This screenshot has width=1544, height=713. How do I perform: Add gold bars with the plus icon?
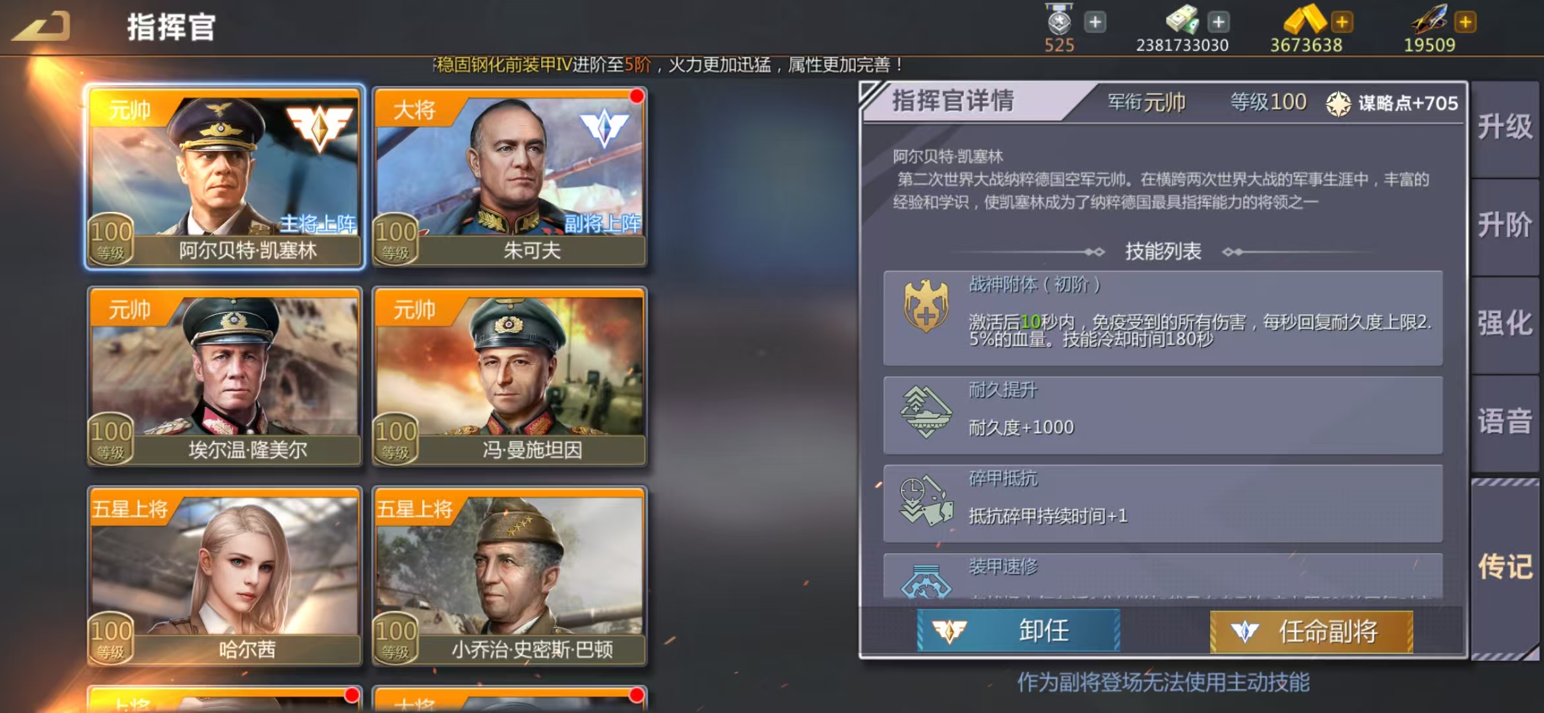click(x=1341, y=22)
